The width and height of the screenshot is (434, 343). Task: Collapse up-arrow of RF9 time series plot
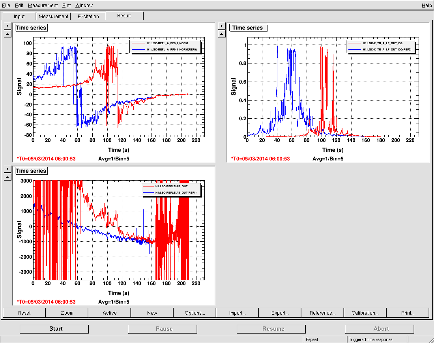point(7,34)
